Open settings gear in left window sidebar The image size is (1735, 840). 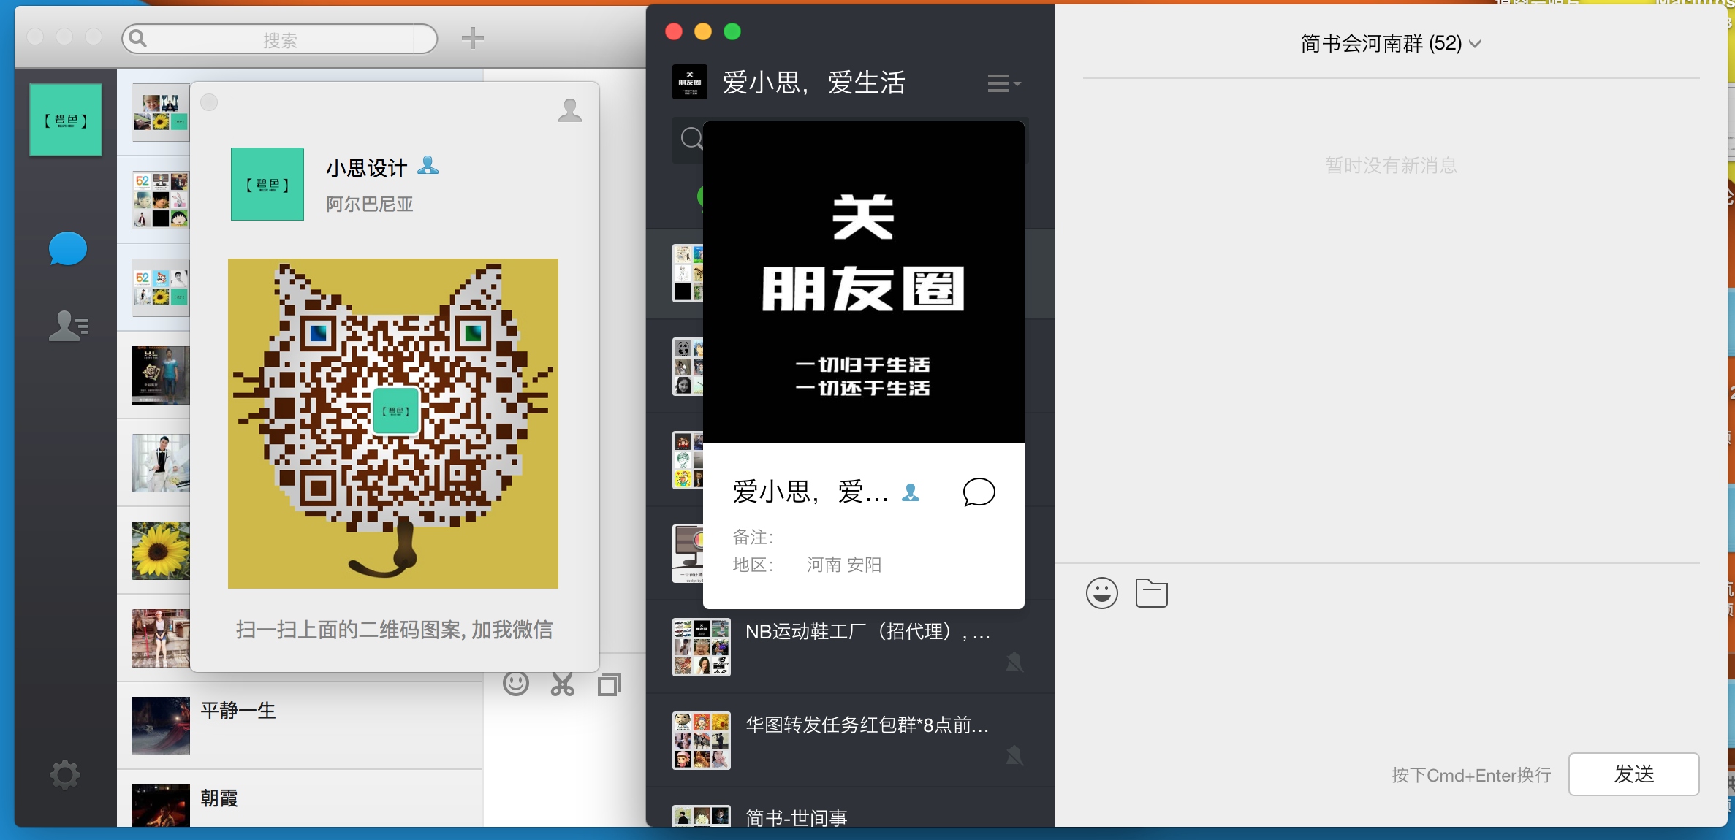[65, 774]
